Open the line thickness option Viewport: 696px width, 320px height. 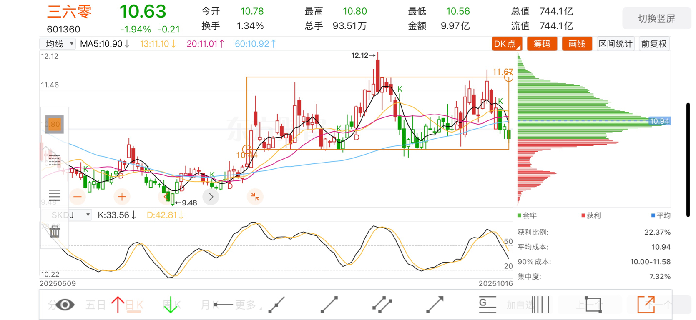point(54,195)
